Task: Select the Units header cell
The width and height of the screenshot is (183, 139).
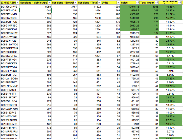Action: (x=111, y=3)
